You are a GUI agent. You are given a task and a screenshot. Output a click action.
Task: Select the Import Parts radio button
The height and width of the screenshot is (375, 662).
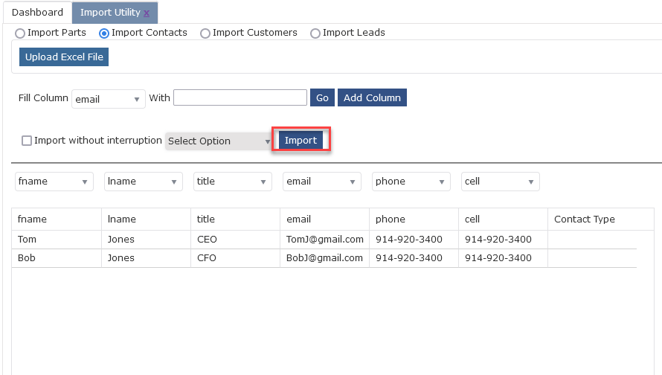(20, 33)
